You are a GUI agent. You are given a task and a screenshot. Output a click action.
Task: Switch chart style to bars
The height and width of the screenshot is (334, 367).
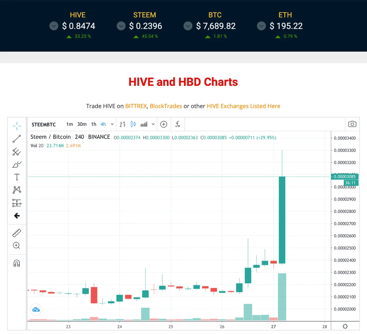(x=123, y=124)
